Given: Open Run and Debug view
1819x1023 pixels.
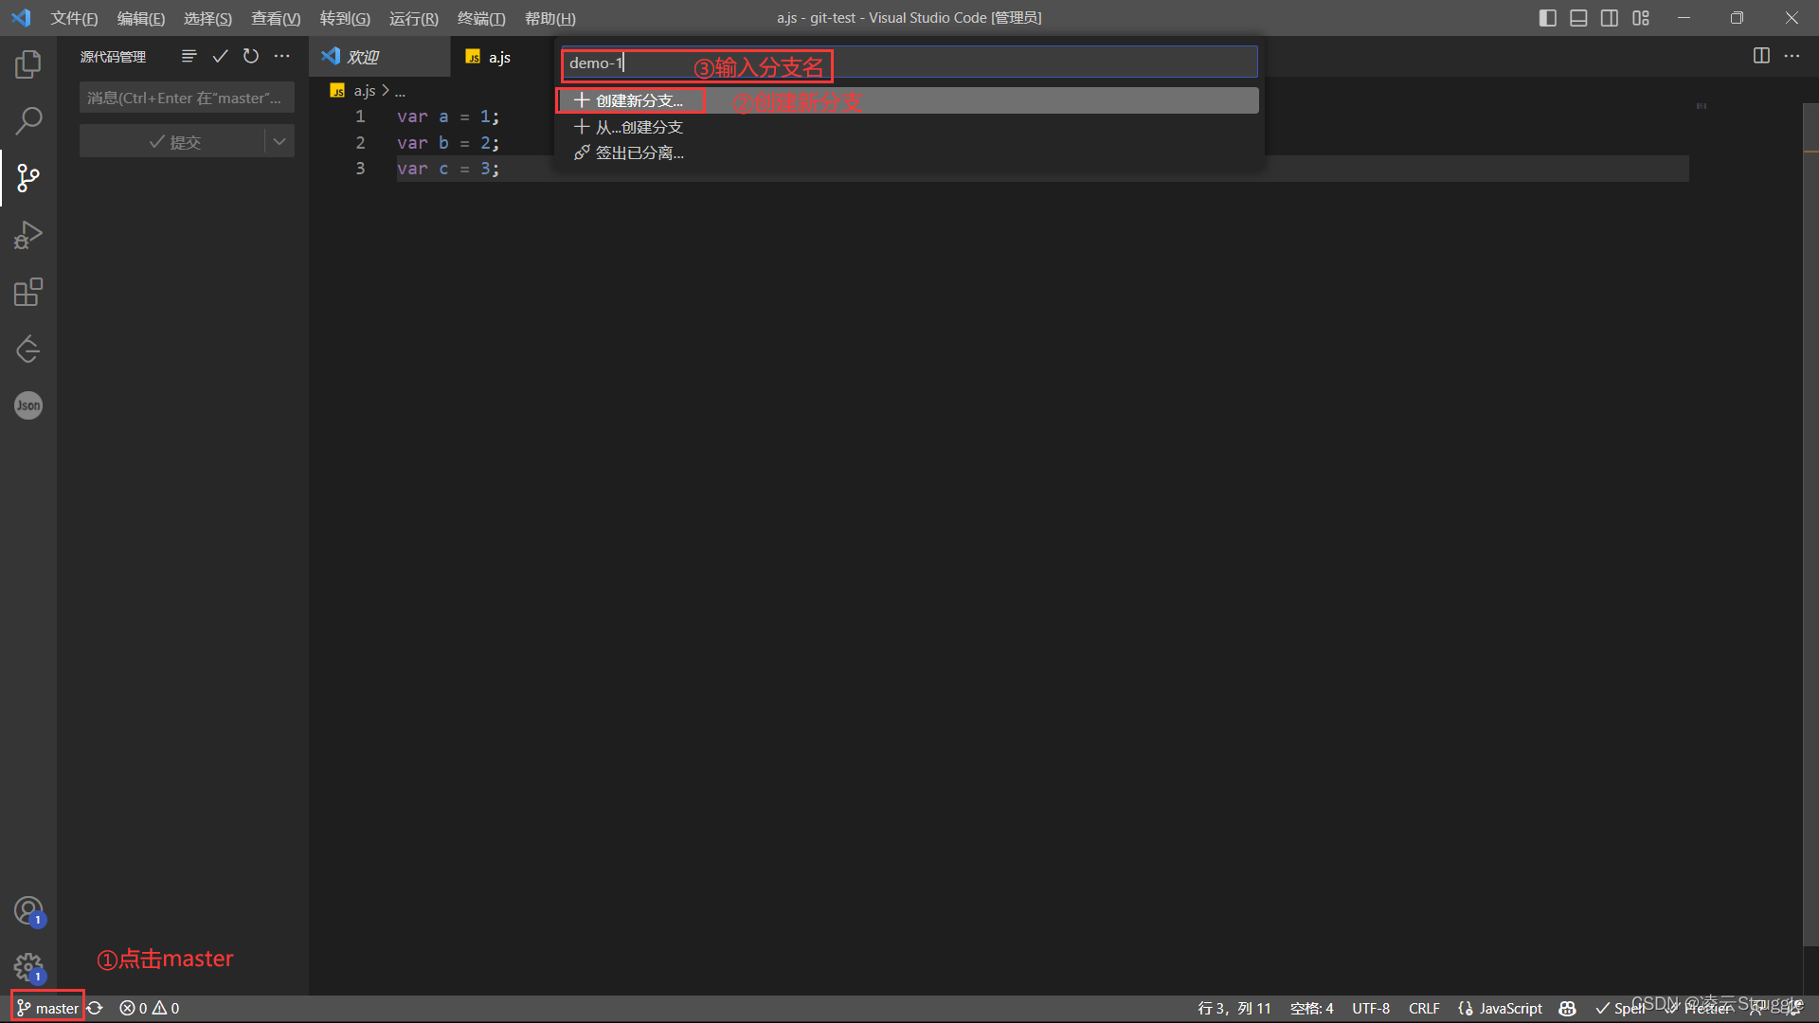Looking at the screenshot, I should [28, 235].
